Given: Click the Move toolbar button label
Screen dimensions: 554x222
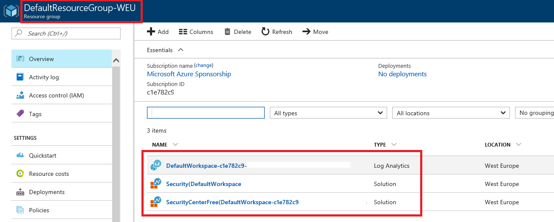Looking at the screenshot, I should 321,32.
